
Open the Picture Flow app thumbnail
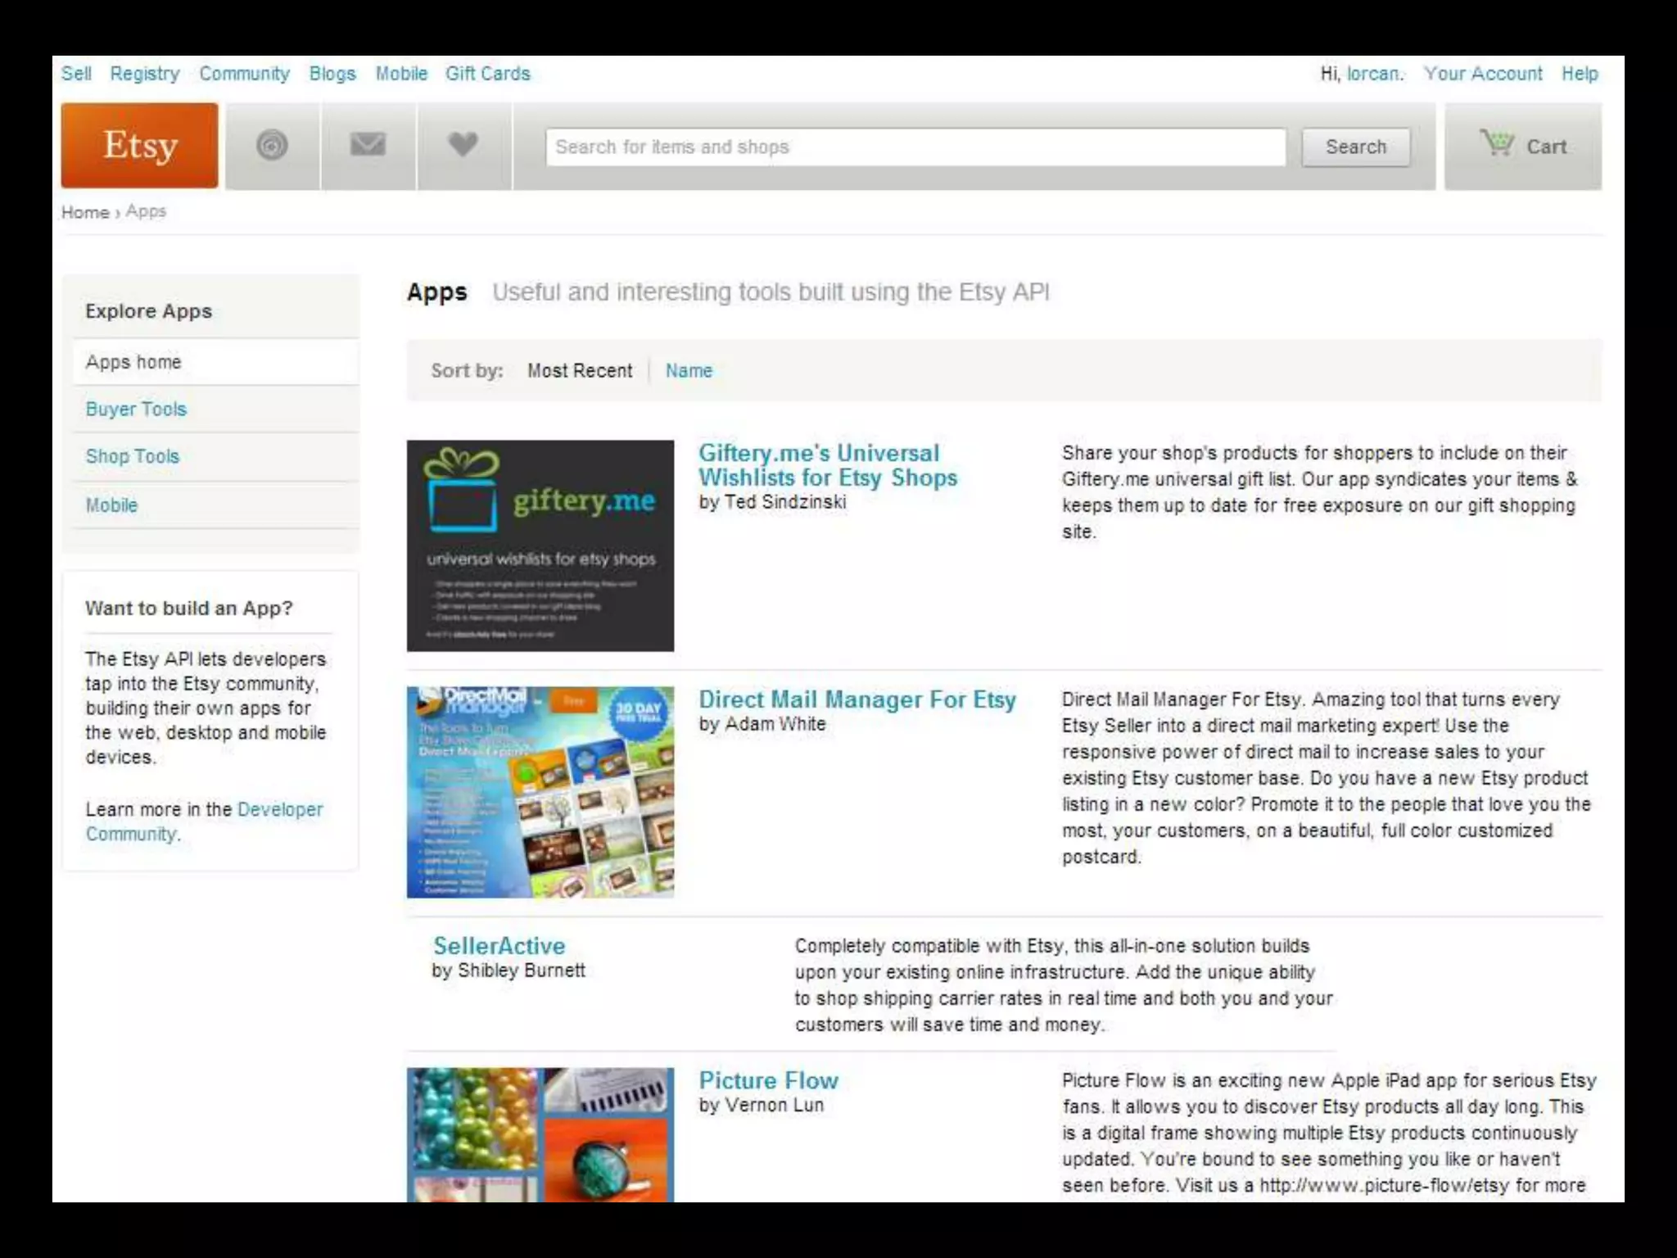540,1134
